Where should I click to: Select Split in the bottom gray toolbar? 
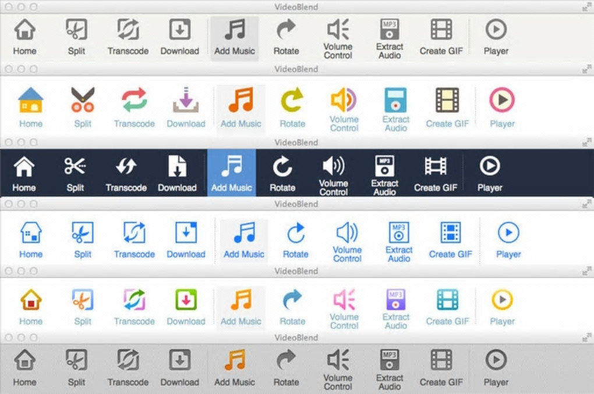point(76,368)
